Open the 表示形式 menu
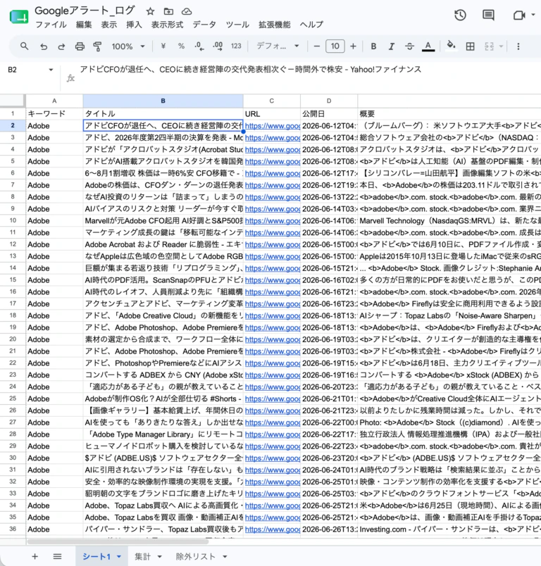 point(167,25)
